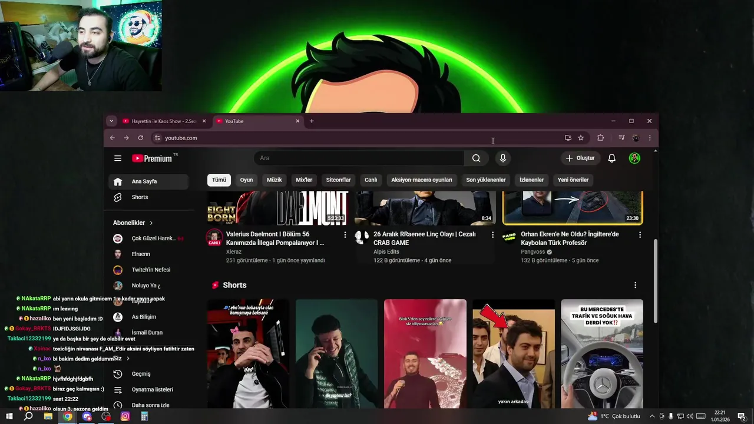754x424 pixels.
Task: Click the YouTube Ara search field
Action: [x=359, y=158]
